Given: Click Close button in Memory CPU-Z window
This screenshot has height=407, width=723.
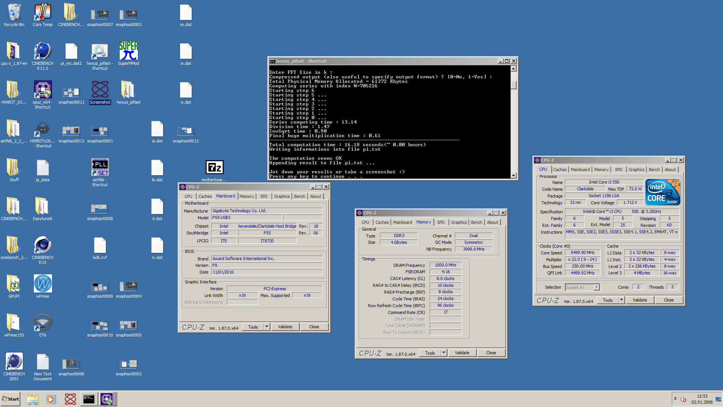Looking at the screenshot, I should point(491,353).
